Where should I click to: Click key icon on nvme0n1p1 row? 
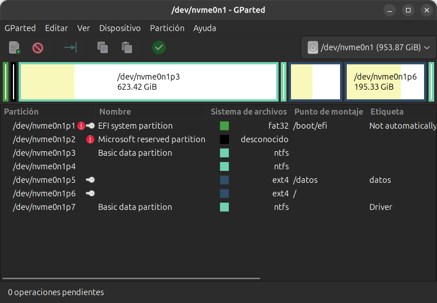90,126
